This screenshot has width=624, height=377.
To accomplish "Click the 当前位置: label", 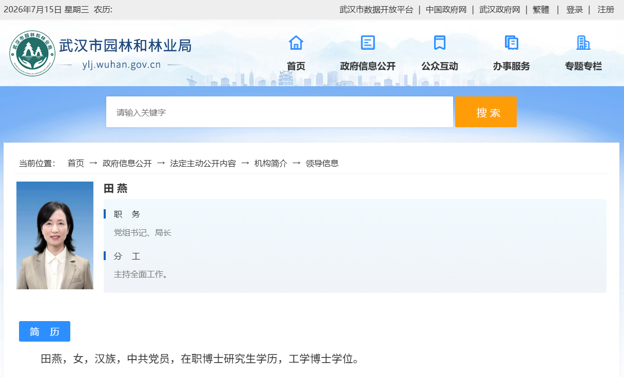I will click(x=37, y=163).
